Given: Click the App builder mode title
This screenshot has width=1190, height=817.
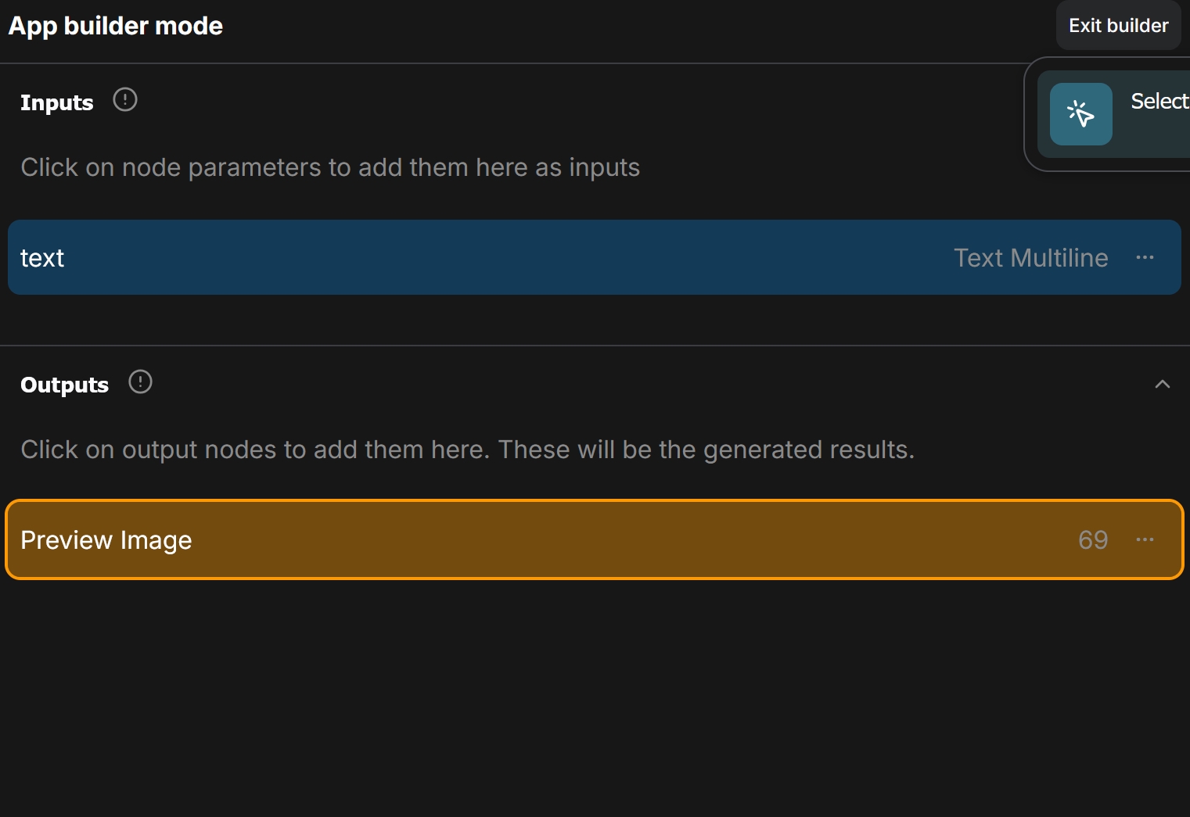Looking at the screenshot, I should [x=115, y=26].
